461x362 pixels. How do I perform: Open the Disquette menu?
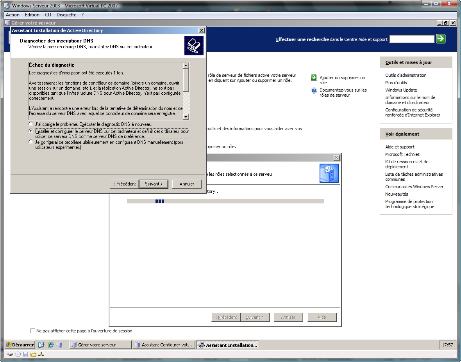click(x=66, y=15)
